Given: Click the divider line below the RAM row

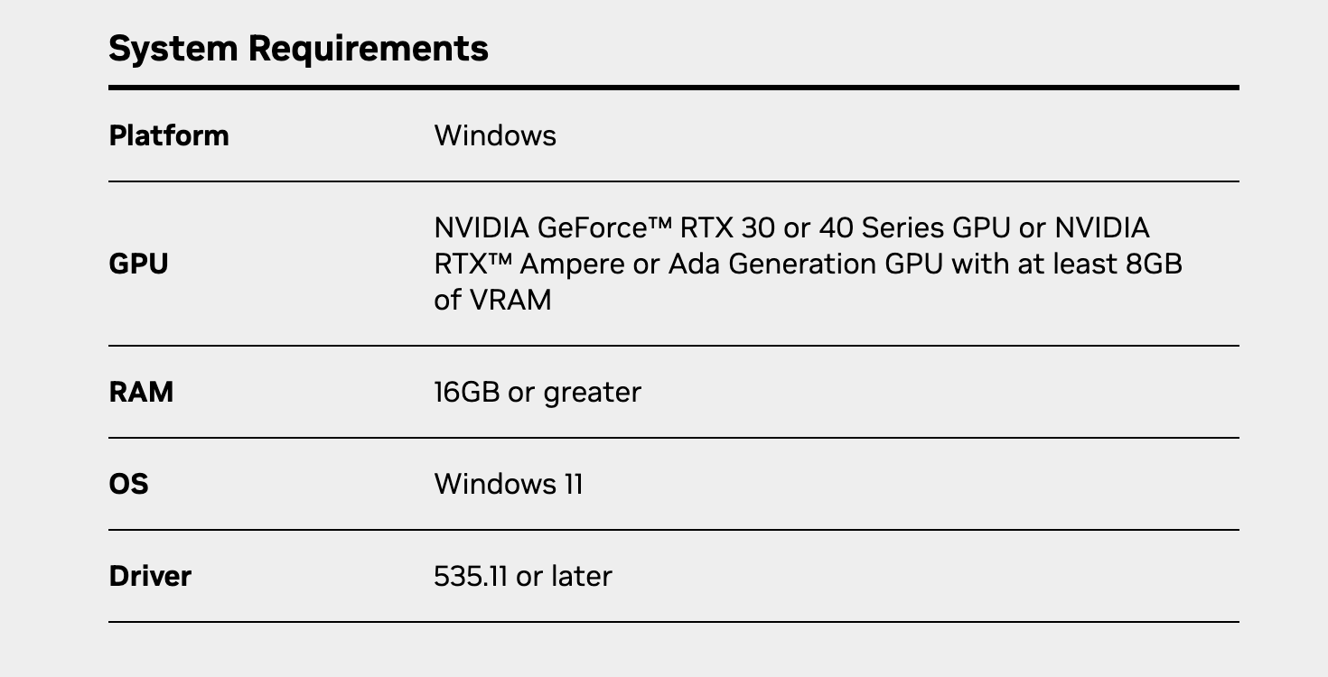Looking at the screenshot, I should 674,438.
